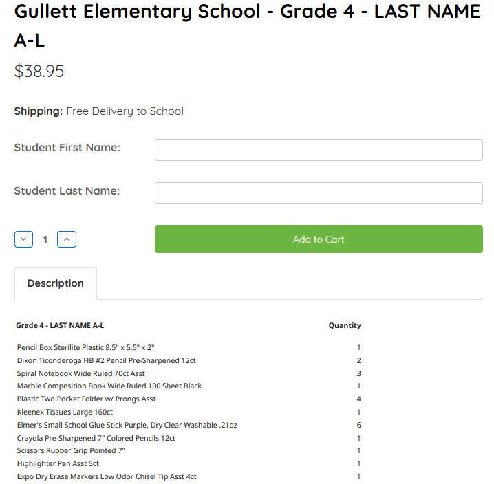This screenshot has width=494, height=484.
Task: Click the Quantity column header
Action: (345, 325)
